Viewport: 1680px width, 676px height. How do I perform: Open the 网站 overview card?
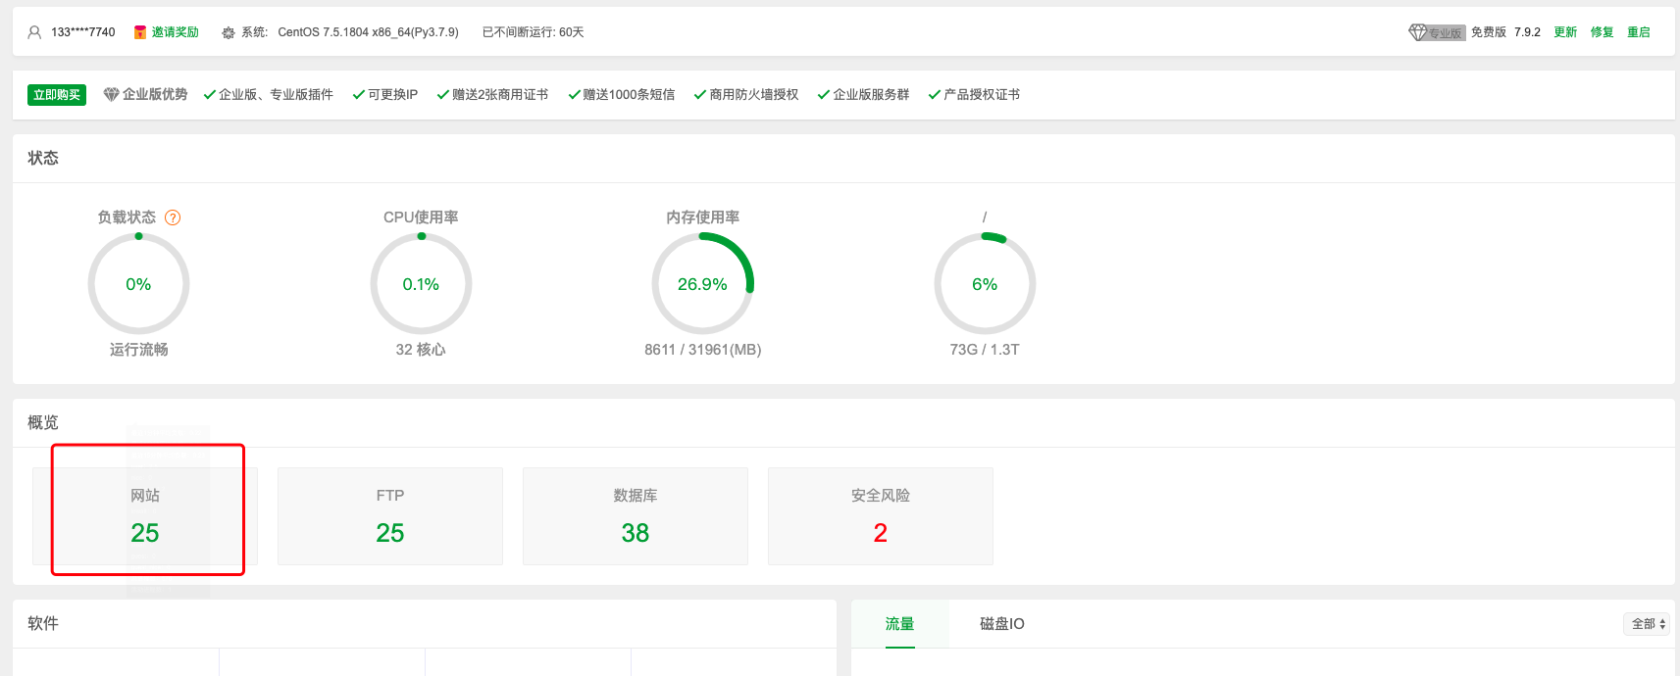[x=145, y=516]
